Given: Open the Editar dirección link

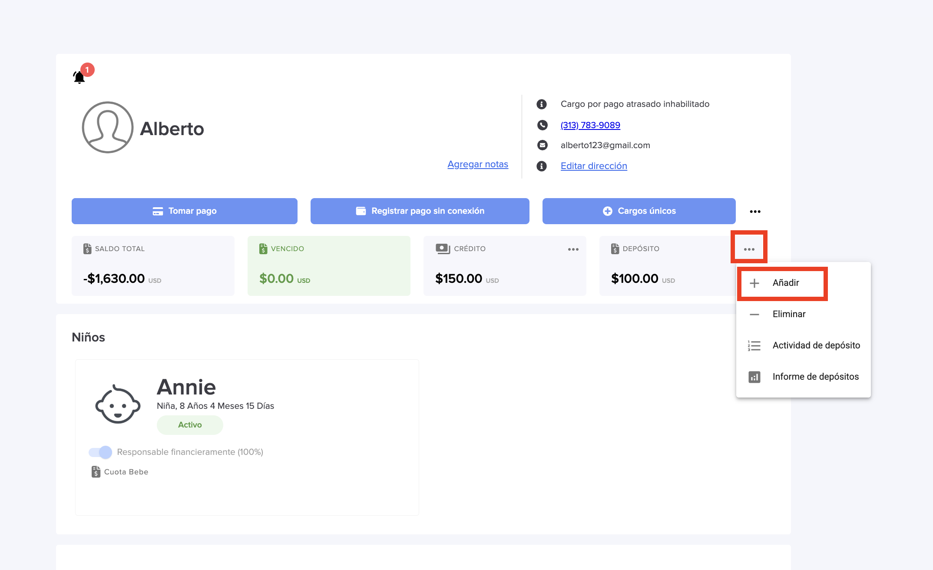Looking at the screenshot, I should click(593, 166).
